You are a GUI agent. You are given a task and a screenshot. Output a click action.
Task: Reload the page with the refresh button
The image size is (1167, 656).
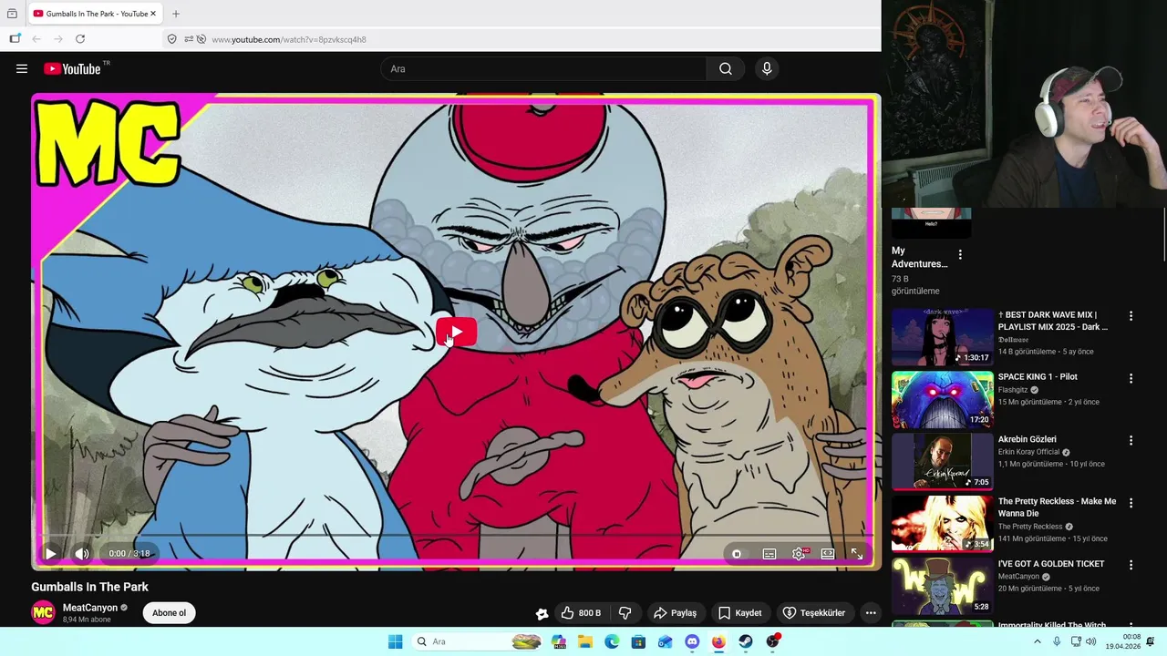click(80, 39)
